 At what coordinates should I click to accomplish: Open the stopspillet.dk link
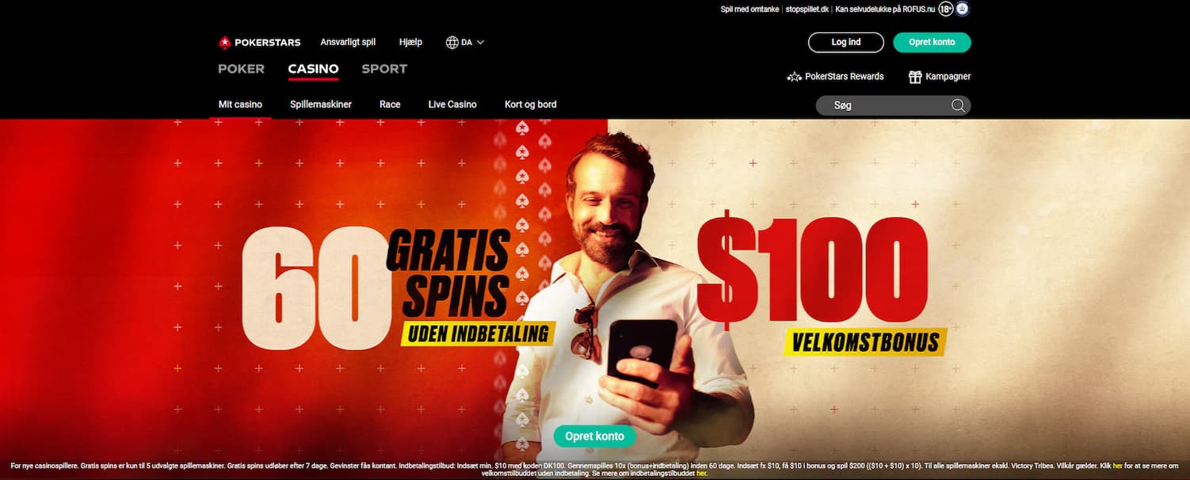click(x=807, y=10)
